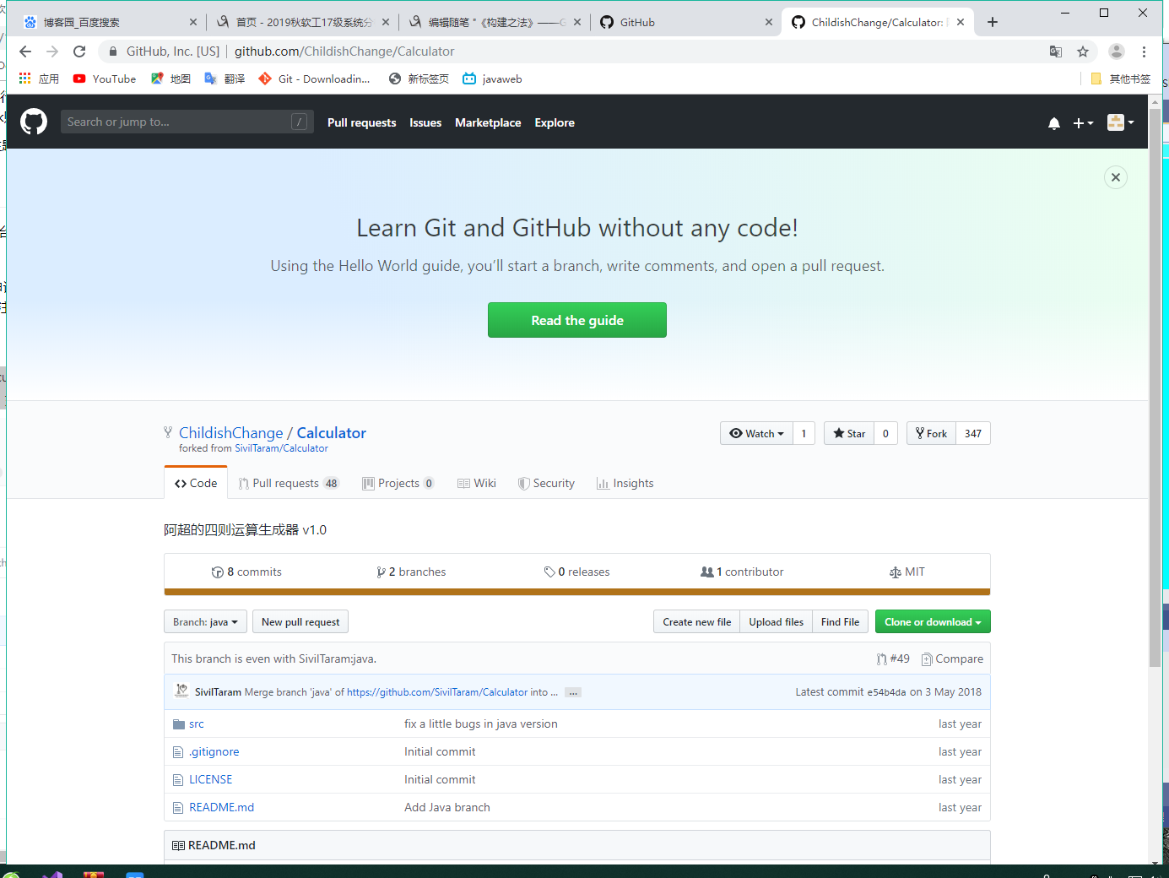Select the Code tab
This screenshot has width=1169, height=878.
click(196, 483)
